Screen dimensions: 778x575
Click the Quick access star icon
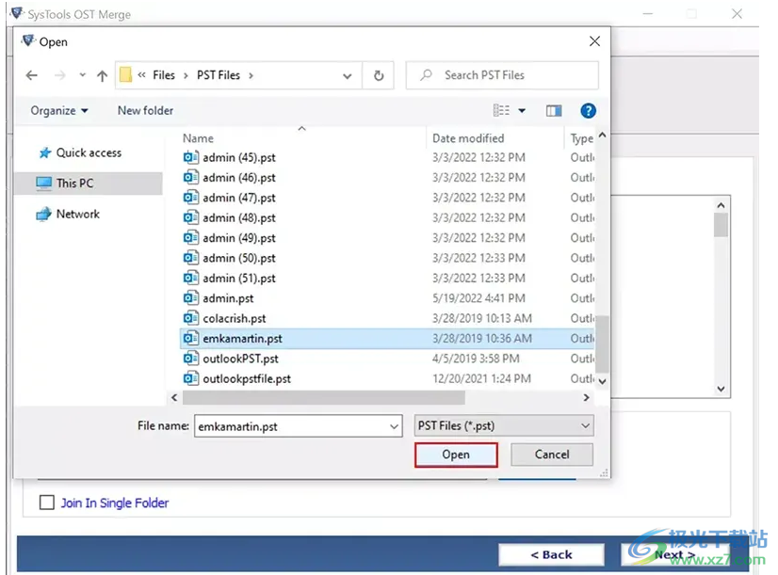point(45,152)
